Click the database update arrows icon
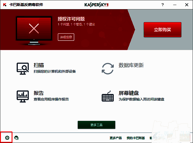The height and width of the screenshot is (143, 193). click(x=108, y=69)
